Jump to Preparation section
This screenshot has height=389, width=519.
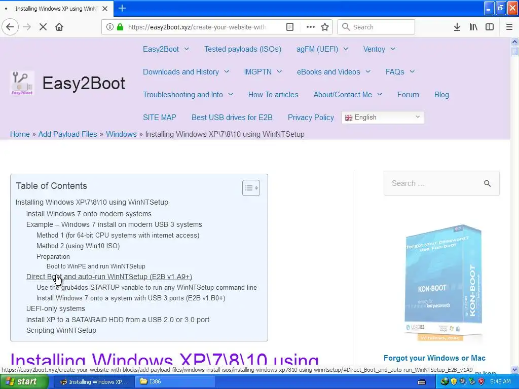point(53,256)
